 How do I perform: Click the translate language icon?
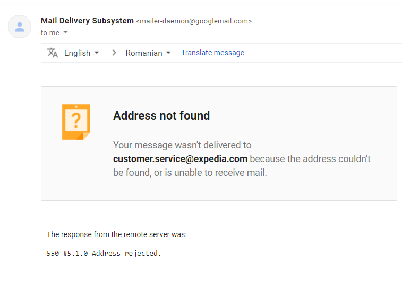pyautogui.click(x=53, y=53)
